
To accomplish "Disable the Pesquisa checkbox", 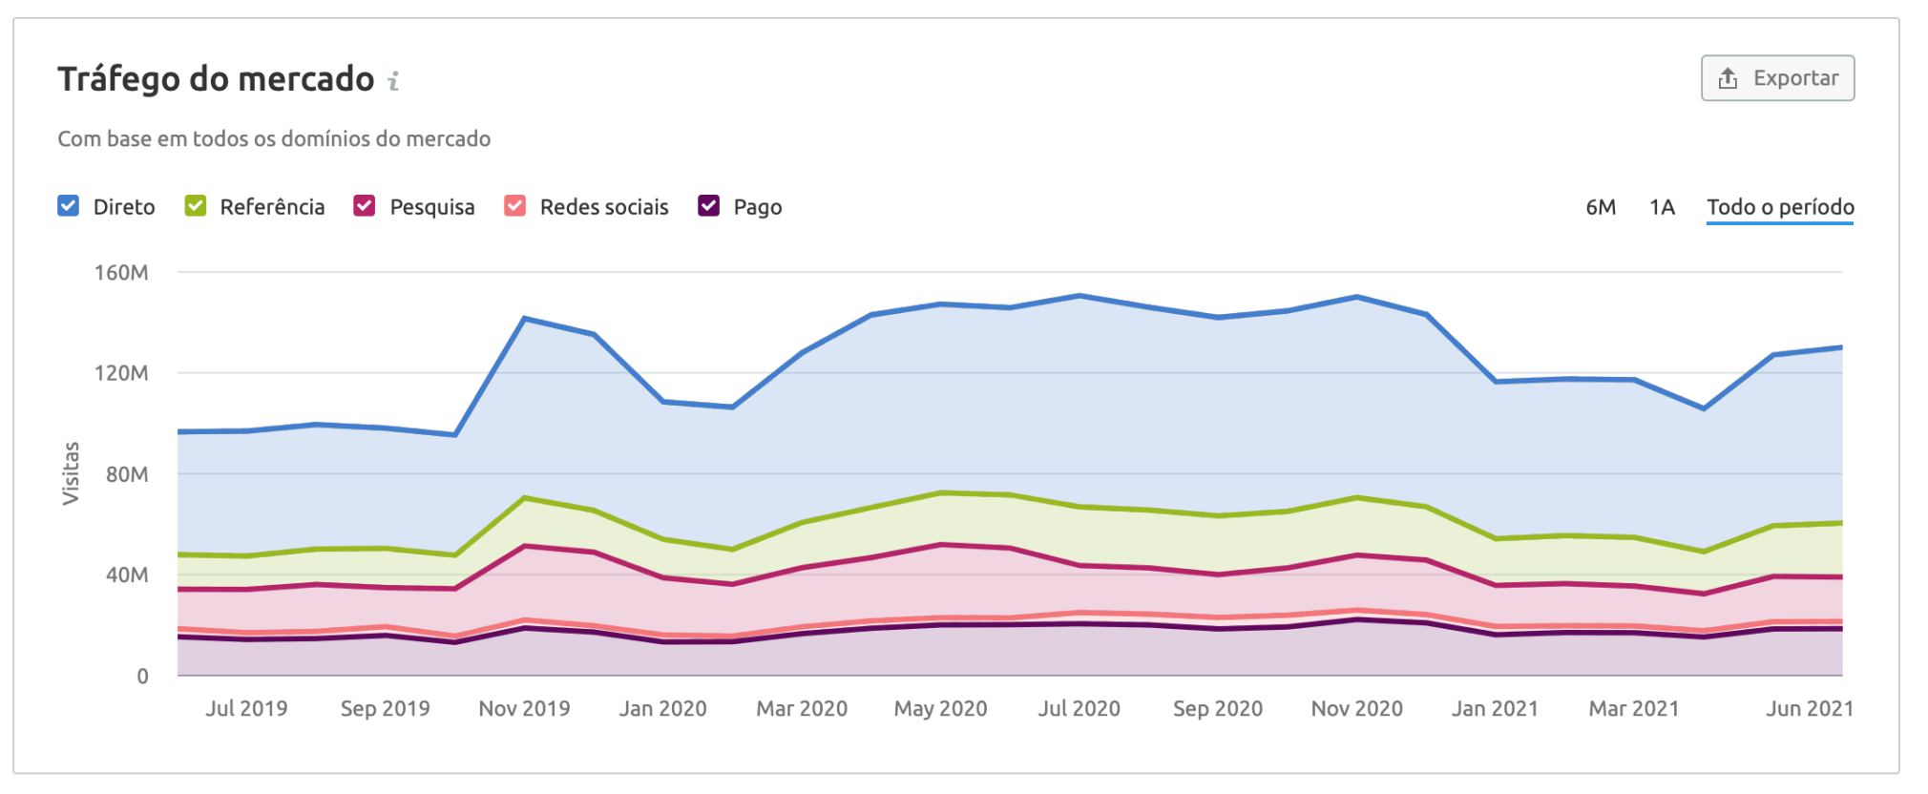I will pyautogui.click(x=365, y=206).
